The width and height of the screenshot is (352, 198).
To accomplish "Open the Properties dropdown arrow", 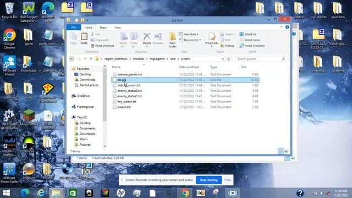I will point(212,46).
